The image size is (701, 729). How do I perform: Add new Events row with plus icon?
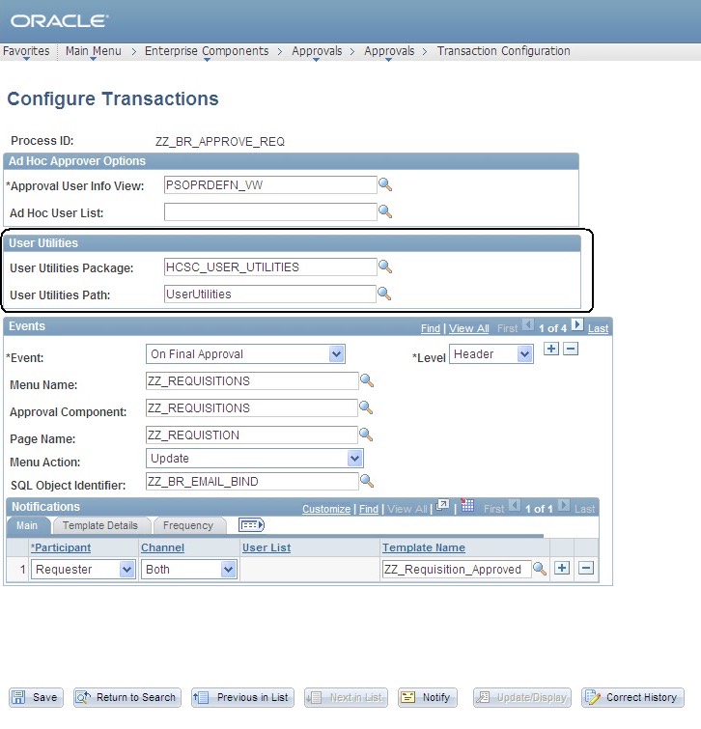551,349
